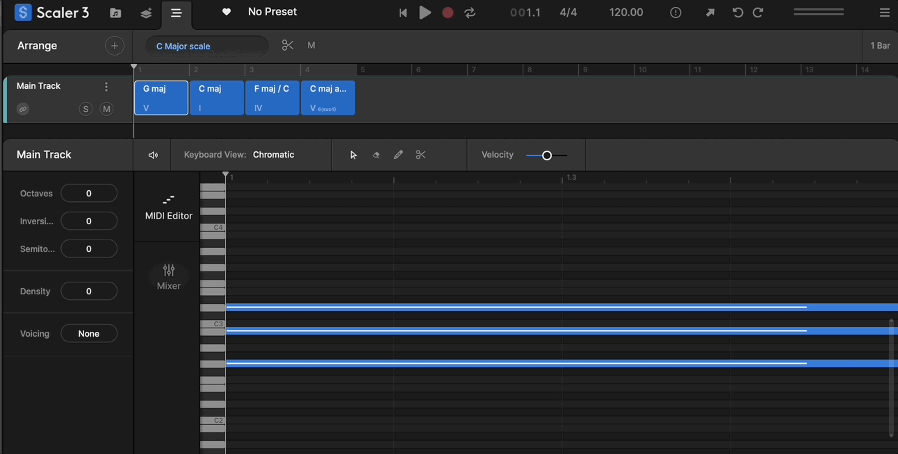The height and width of the screenshot is (454, 898).
Task: Click the F maj / C chord block
Action: [x=272, y=98]
